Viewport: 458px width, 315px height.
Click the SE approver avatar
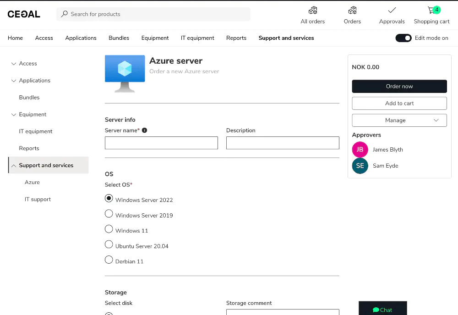point(360,166)
